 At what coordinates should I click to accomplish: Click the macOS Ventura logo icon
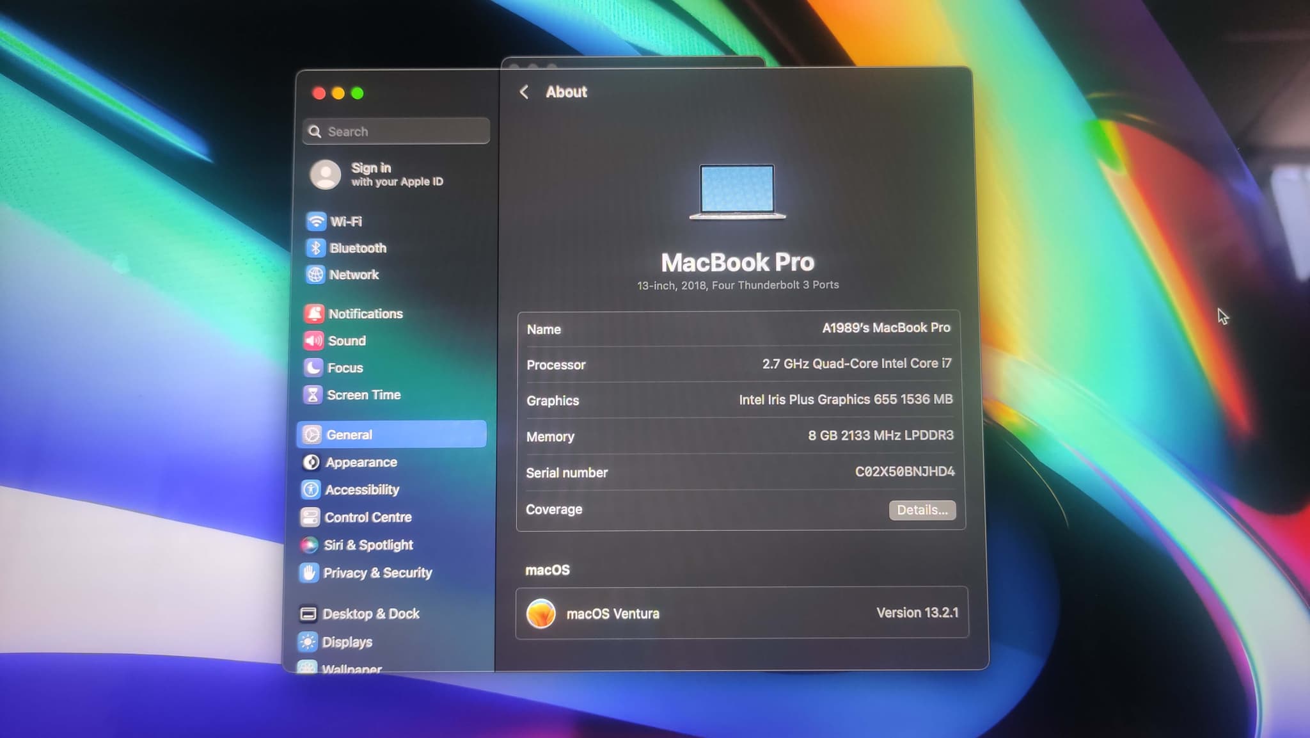point(541,613)
